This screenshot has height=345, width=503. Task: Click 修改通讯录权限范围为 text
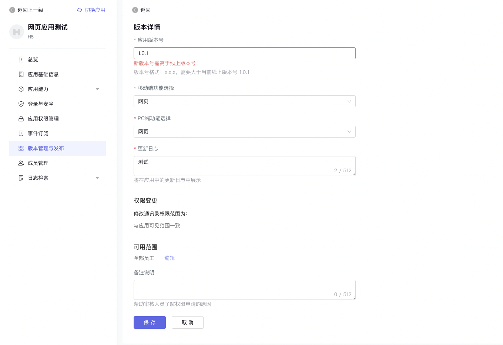161,214
